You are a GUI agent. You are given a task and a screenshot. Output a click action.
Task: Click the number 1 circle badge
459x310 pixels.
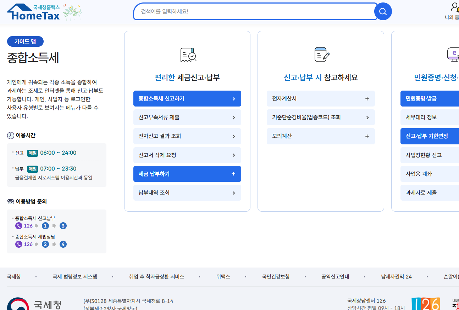45,226
